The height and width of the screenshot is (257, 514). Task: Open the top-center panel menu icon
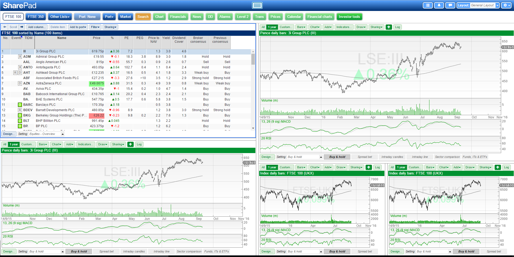coord(257,5)
